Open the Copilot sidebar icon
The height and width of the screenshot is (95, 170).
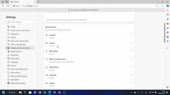168,6
